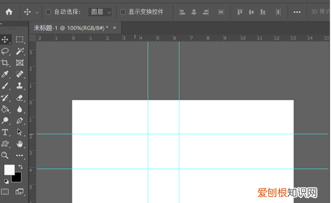Open the Move tool preset picker arrow
331x203 pixels.
37,13
